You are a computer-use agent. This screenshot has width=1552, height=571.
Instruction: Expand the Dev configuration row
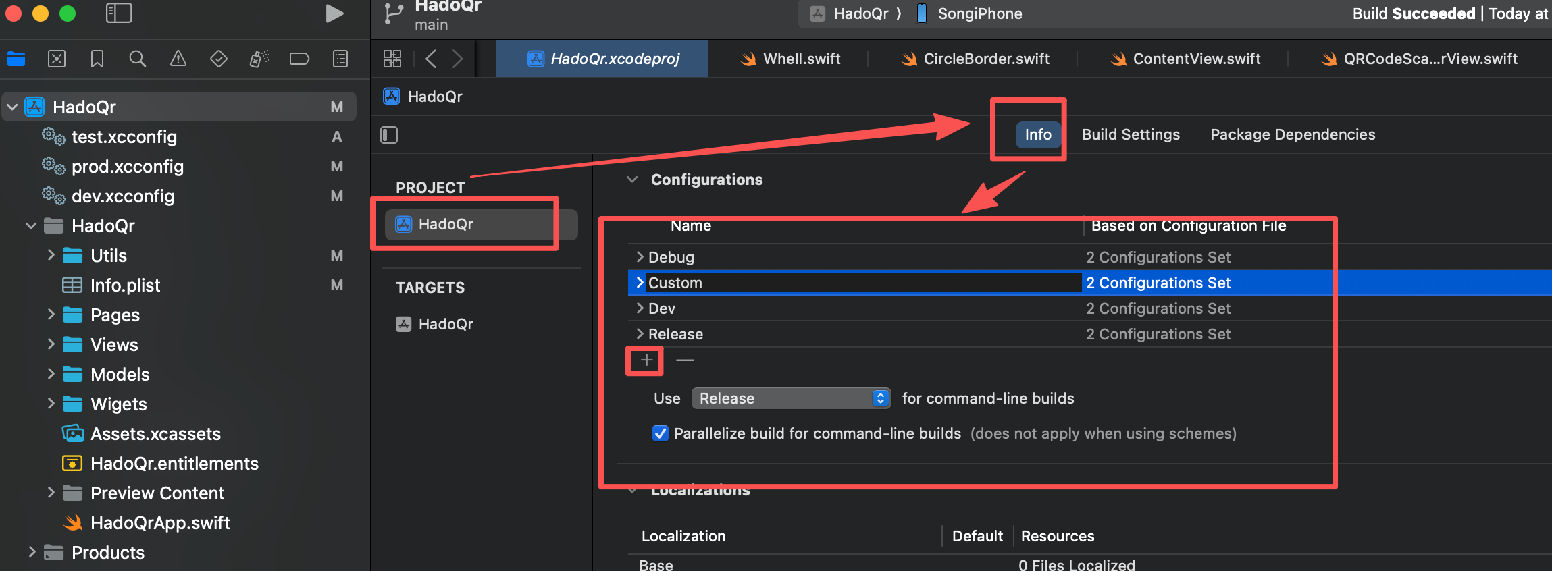(x=640, y=308)
